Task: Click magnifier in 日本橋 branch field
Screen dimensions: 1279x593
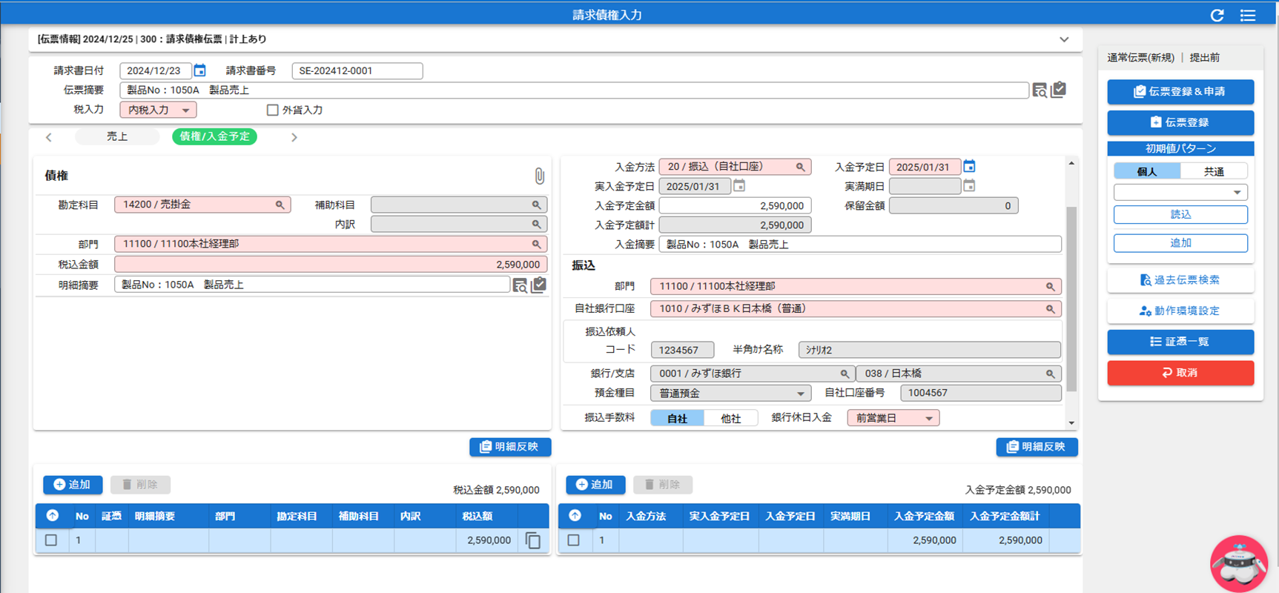Action: pyautogui.click(x=1051, y=374)
